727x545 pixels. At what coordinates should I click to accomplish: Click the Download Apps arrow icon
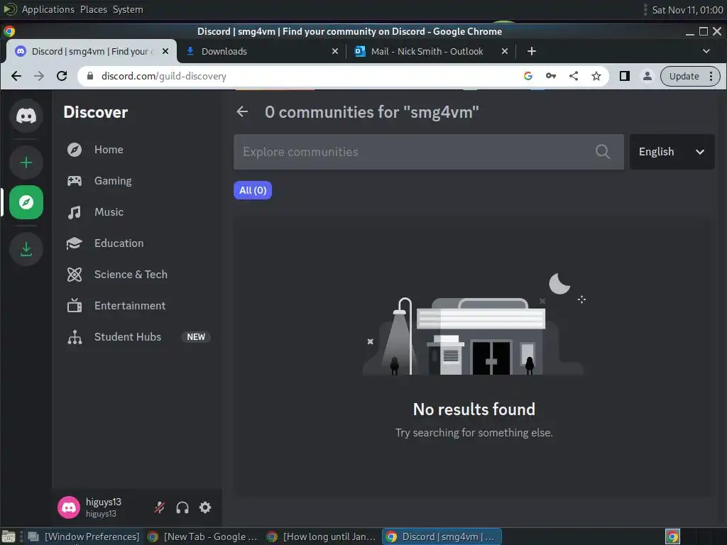click(26, 249)
